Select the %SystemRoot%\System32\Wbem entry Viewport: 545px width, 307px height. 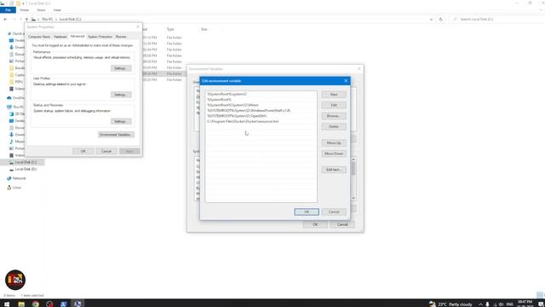coord(261,105)
